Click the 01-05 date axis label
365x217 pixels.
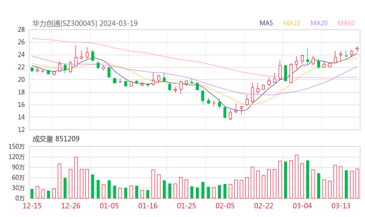[x=109, y=206]
